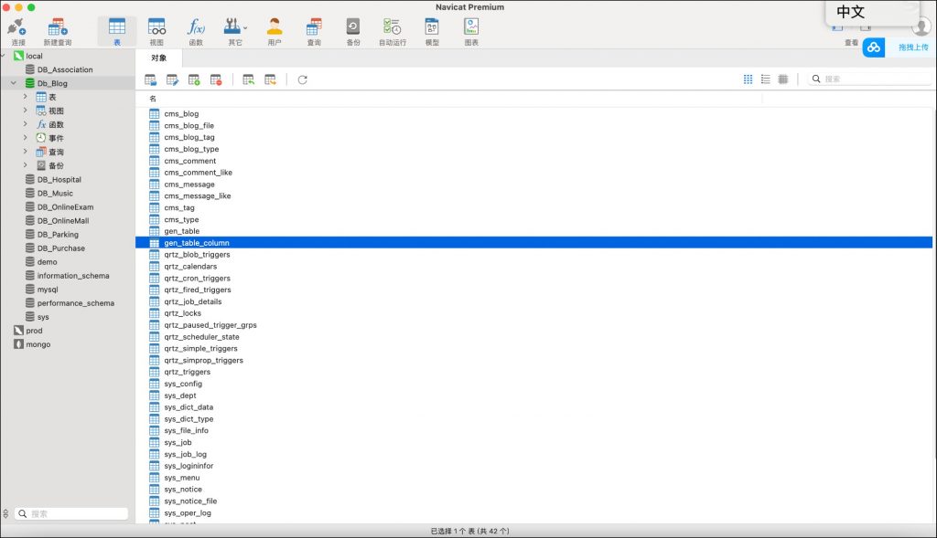
Task: Expand the 视图 (Views) node under Db_Blog
Action: 26,111
